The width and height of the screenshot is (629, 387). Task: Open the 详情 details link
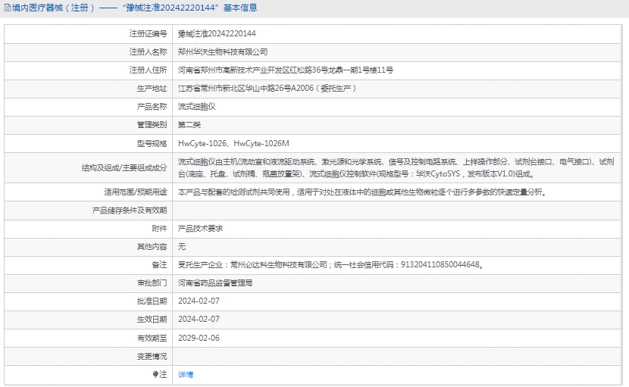(x=186, y=375)
